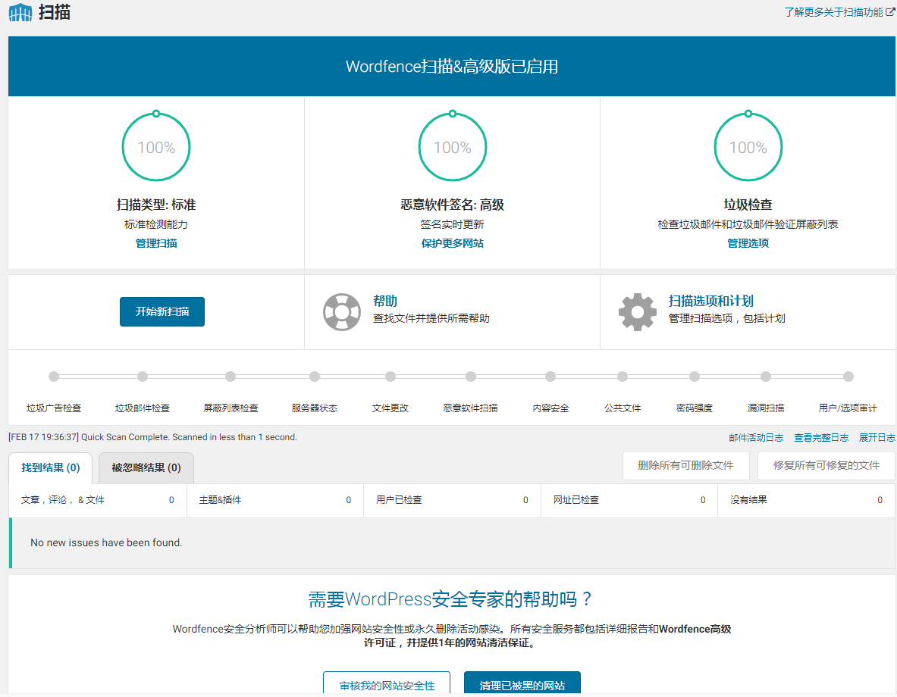Click the 扫描类型: 标准 heading
This screenshot has height=697, width=897.
[x=156, y=205]
